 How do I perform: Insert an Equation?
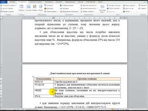143,5
